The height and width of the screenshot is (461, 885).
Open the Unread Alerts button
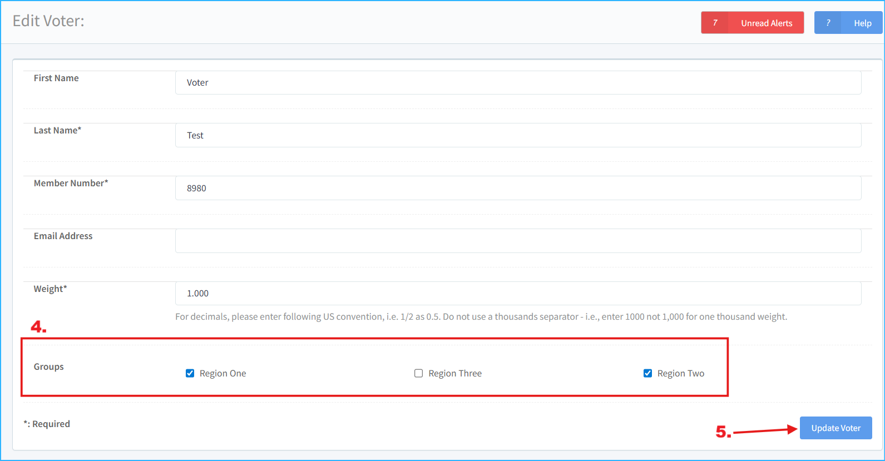pyautogui.click(x=766, y=23)
